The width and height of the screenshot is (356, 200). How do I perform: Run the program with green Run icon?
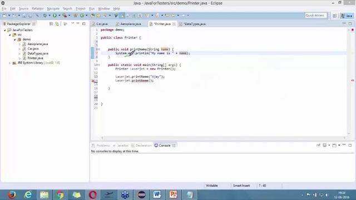tap(55, 16)
